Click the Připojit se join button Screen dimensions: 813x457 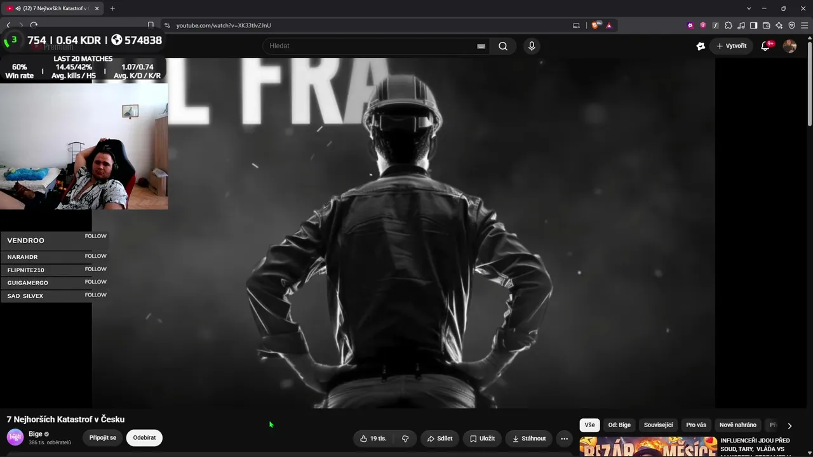tap(103, 438)
